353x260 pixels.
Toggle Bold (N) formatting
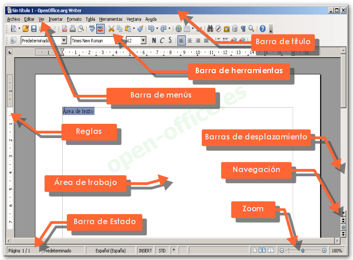pos(154,40)
